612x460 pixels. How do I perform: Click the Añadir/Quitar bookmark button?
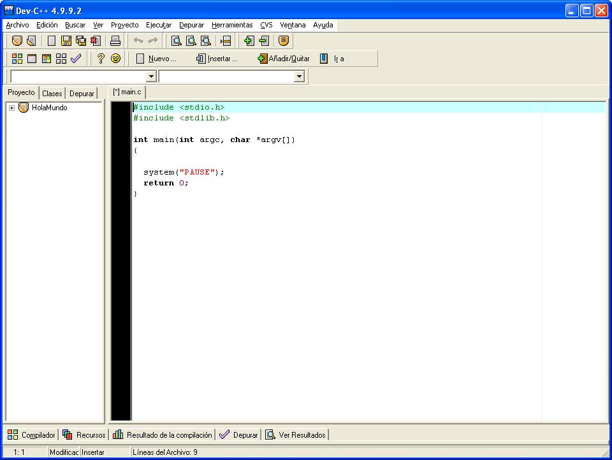pyautogui.click(x=284, y=59)
